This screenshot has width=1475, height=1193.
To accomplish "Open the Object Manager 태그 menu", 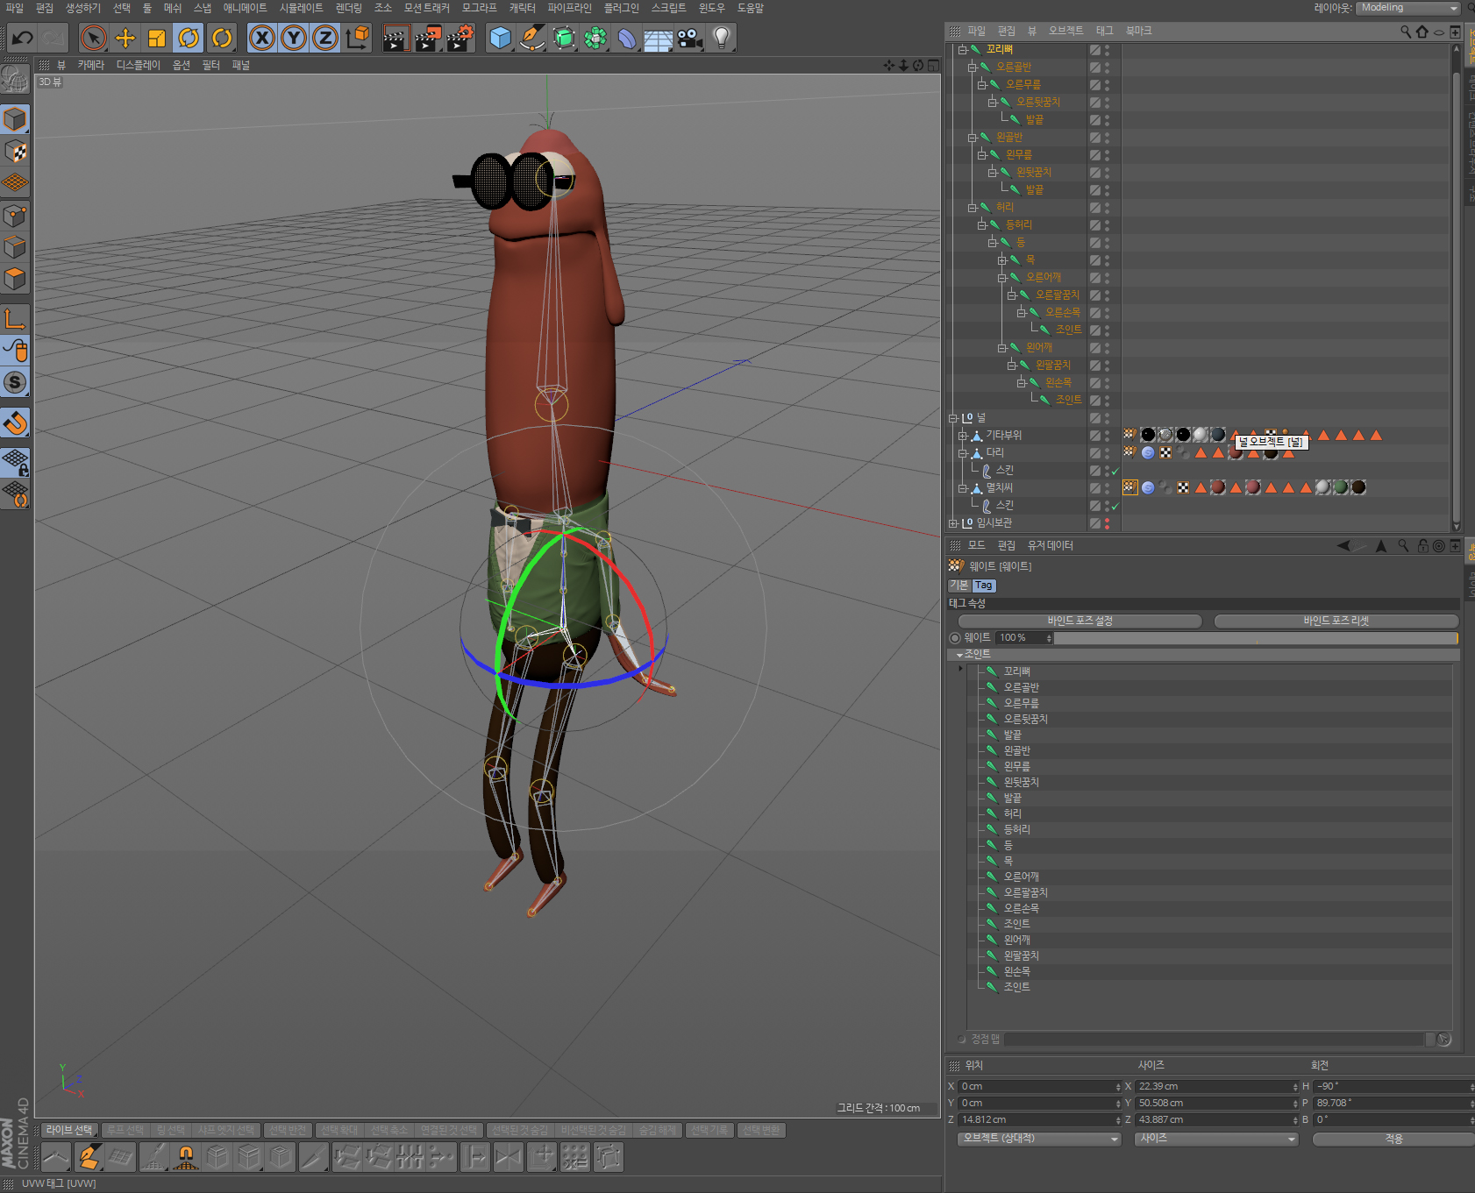I will click(1104, 31).
